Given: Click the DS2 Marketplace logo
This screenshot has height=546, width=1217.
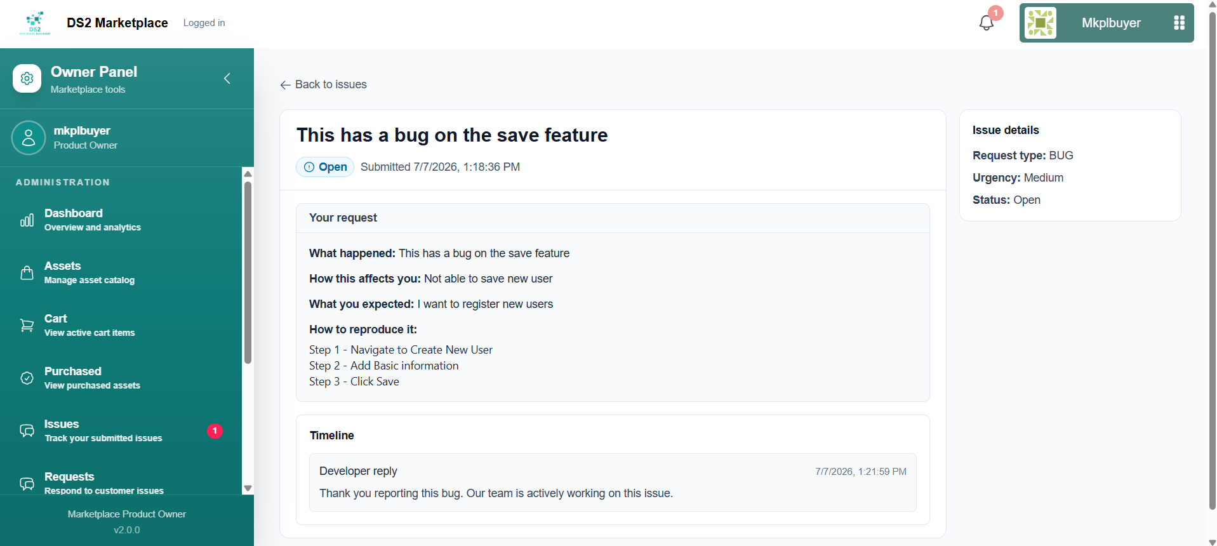Looking at the screenshot, I should pyautogui.click(x=35, y=23).
